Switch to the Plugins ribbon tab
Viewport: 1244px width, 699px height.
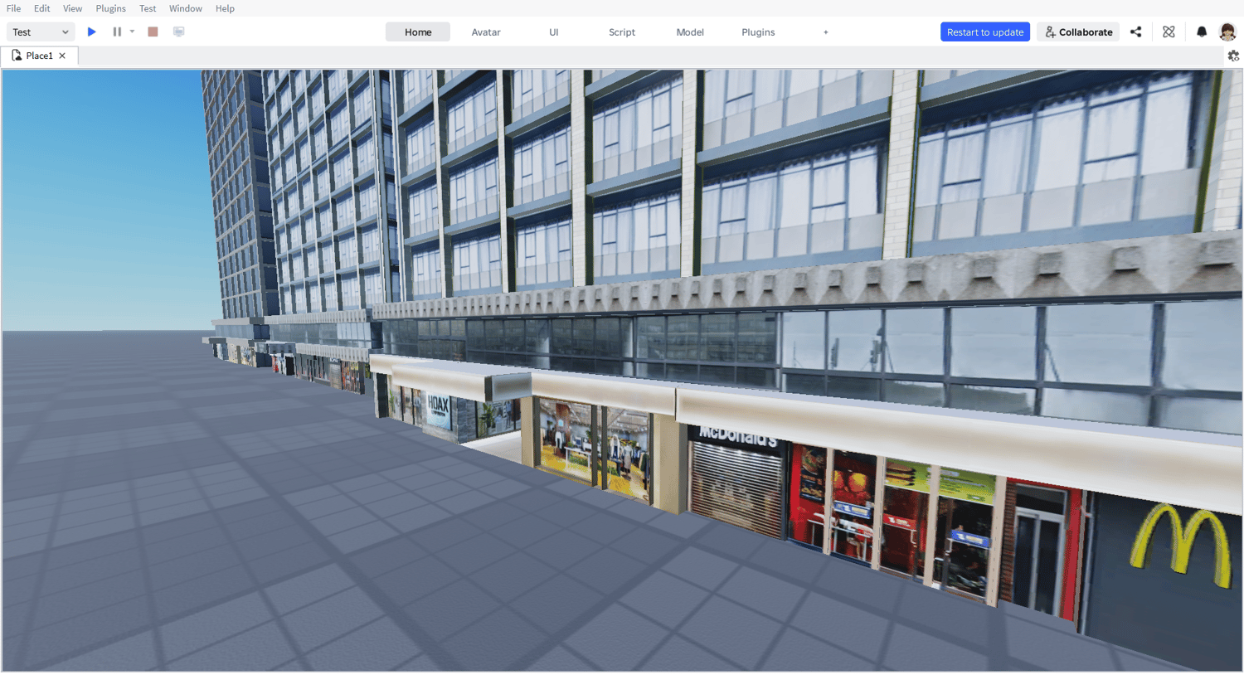tap(758, 32)
